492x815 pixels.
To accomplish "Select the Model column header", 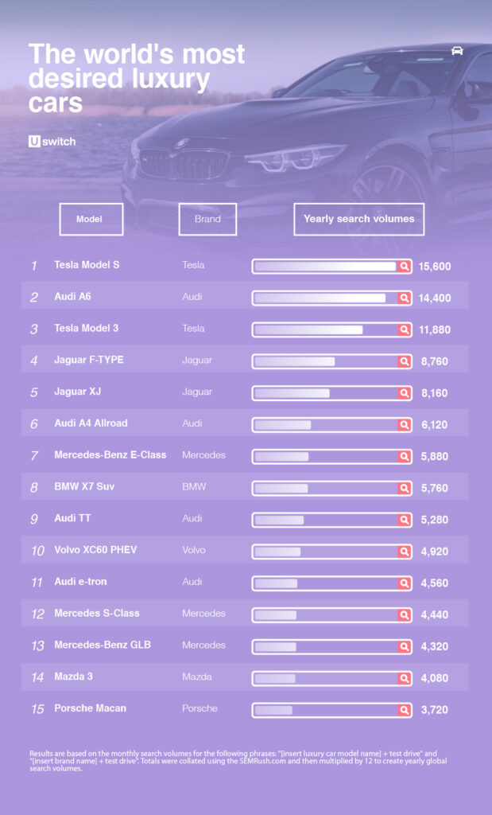I will pyautogui.click(x=91, y=219).
